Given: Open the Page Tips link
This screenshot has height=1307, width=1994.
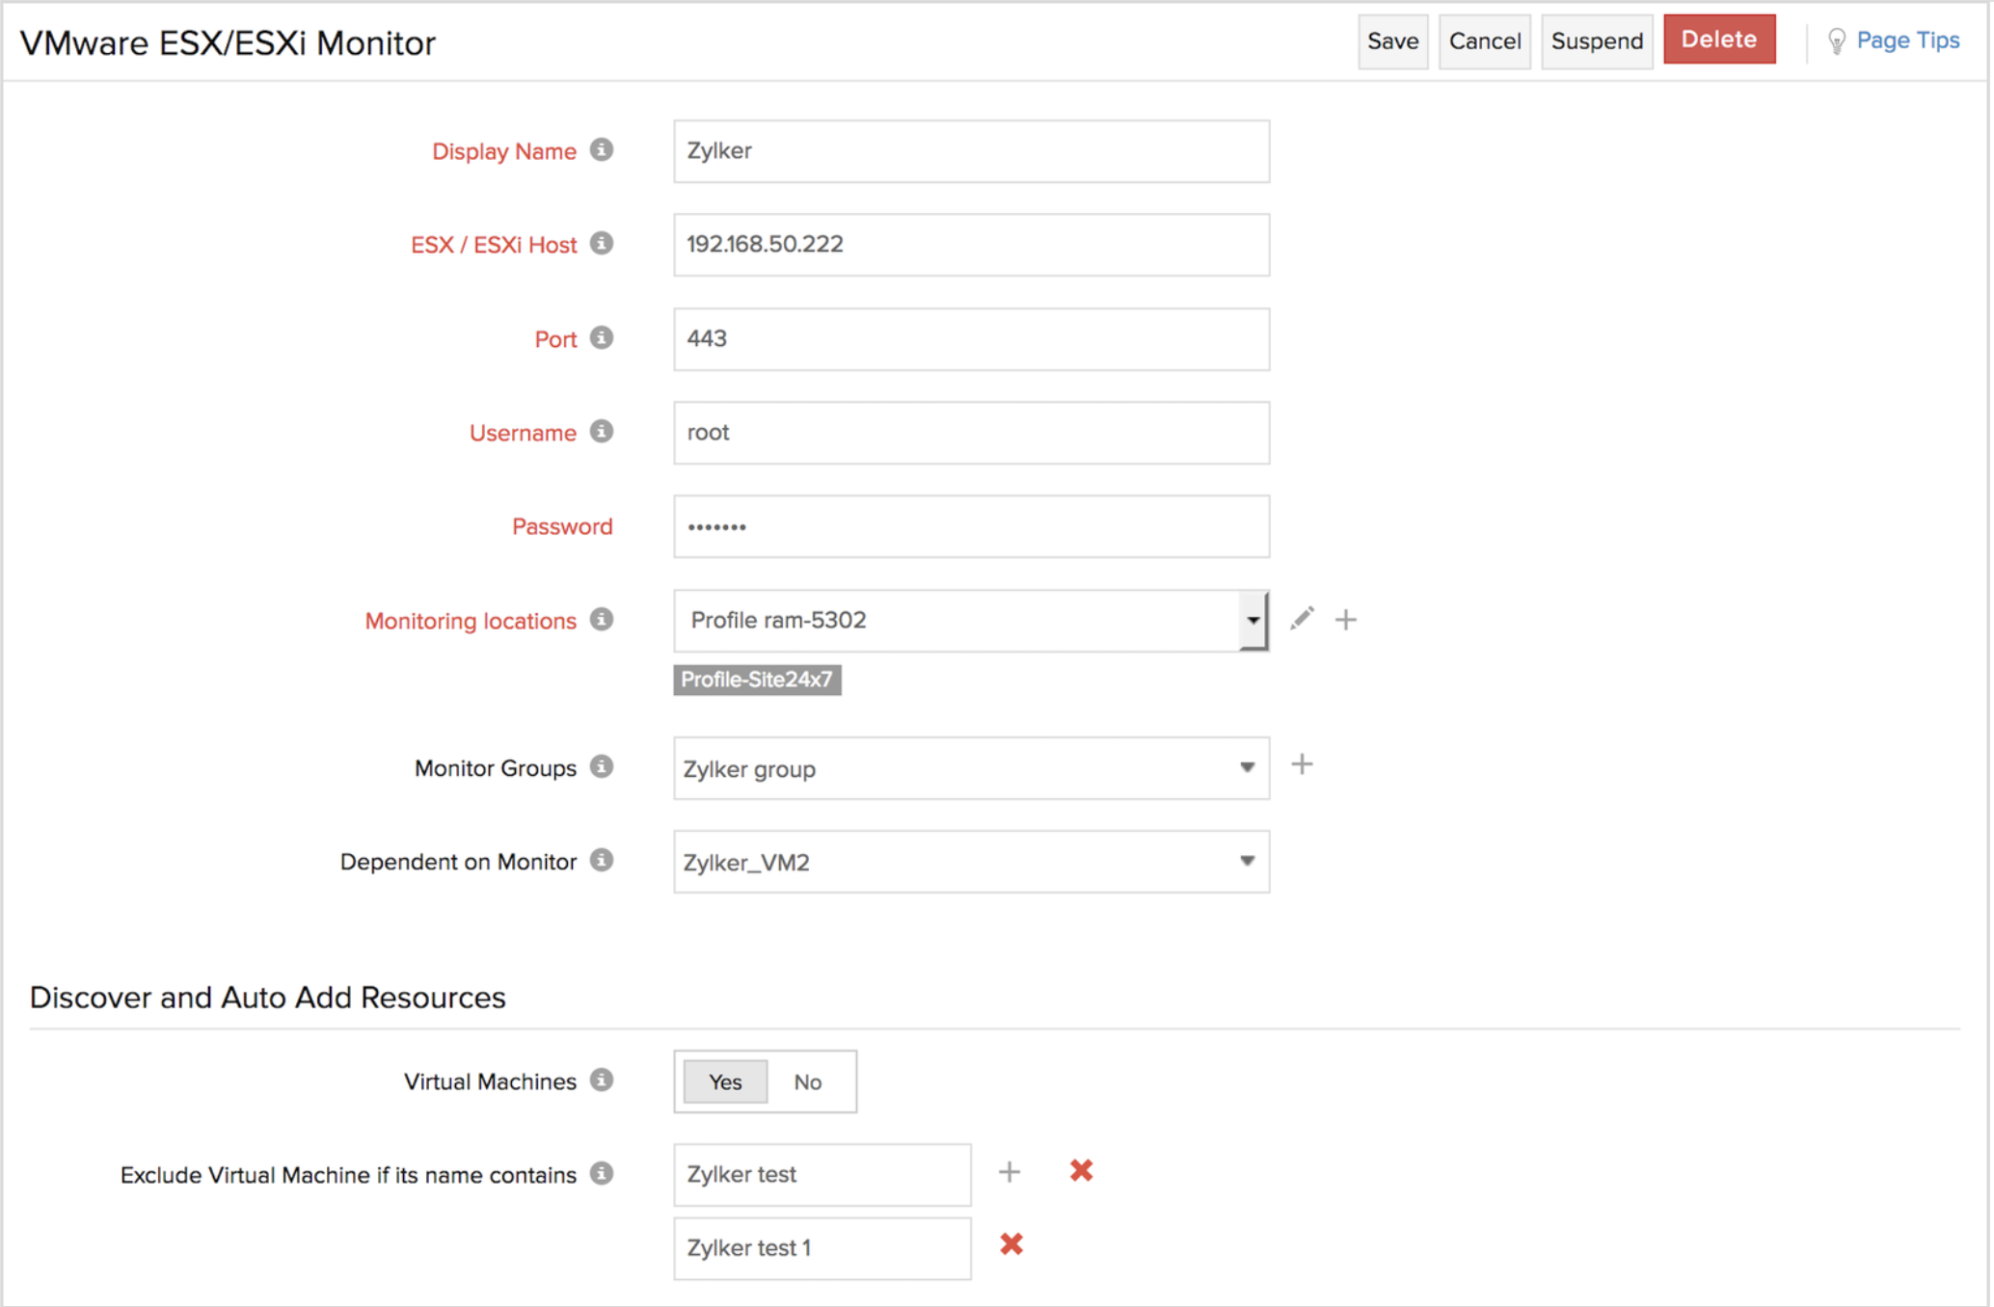Looking at the screenshot, I should 1907,40.
